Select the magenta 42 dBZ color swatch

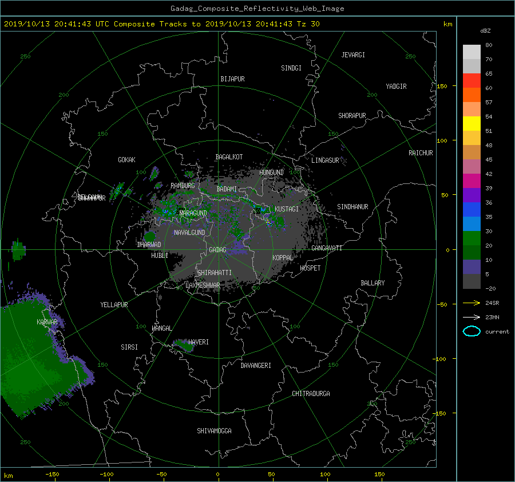click(472, 181)
